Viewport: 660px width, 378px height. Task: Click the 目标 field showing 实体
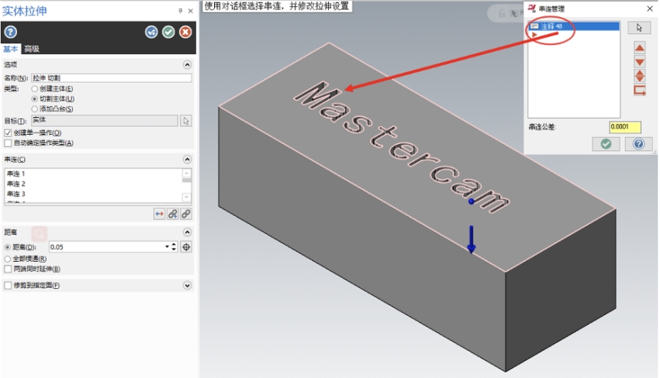105,121
